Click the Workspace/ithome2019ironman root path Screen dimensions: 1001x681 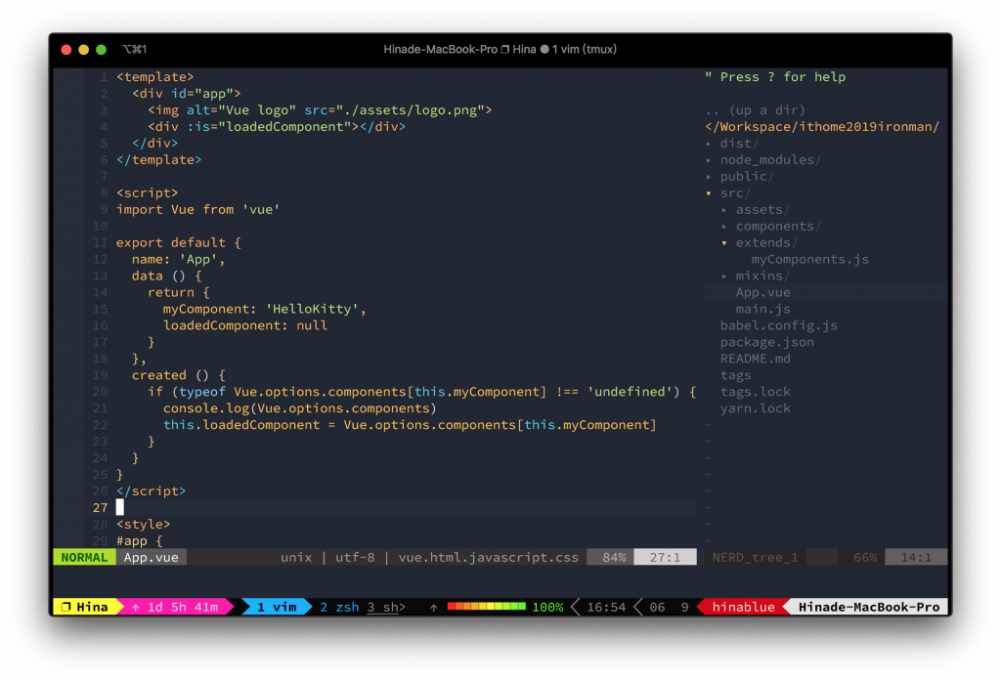(x=822, y=127)
